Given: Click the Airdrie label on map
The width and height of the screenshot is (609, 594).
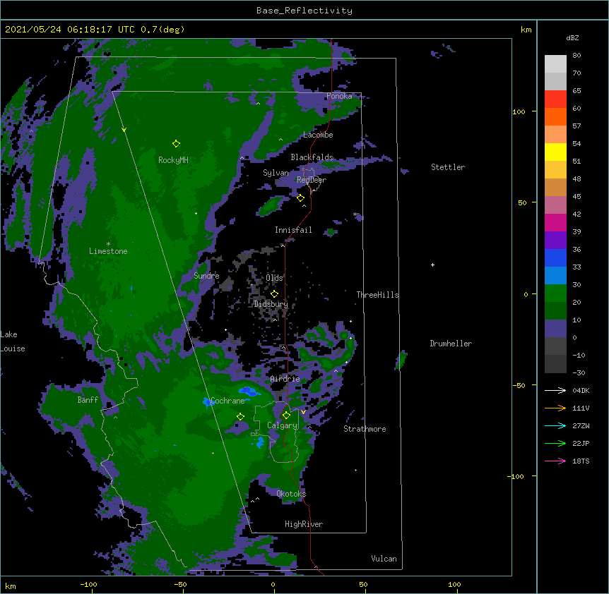Looking at the screenshot, I should (x=285, y=379).
